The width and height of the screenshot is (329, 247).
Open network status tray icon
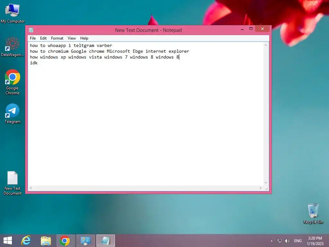pyautogui.click(x=279, y=241)
